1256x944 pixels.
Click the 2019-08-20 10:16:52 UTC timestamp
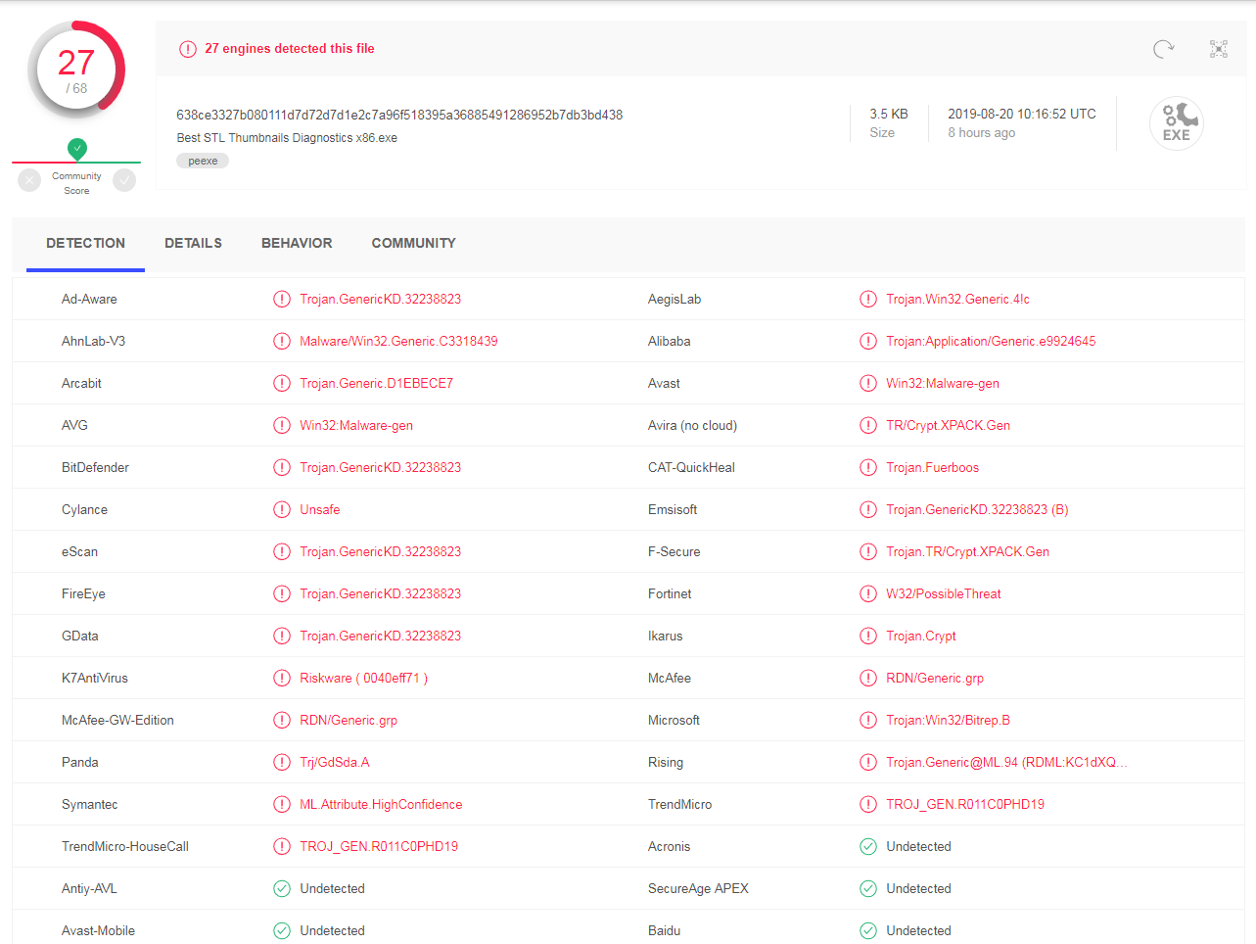(1022, 115)
